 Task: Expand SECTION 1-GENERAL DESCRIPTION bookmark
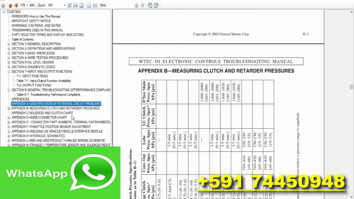click(x=8, y=44)
